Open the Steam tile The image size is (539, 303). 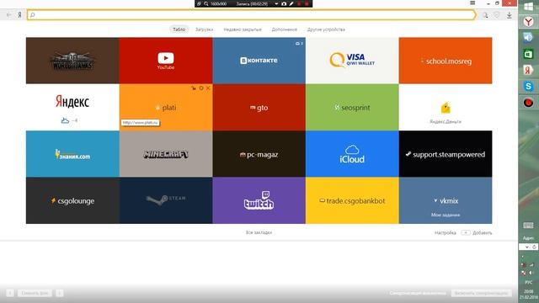pos(166,200)
